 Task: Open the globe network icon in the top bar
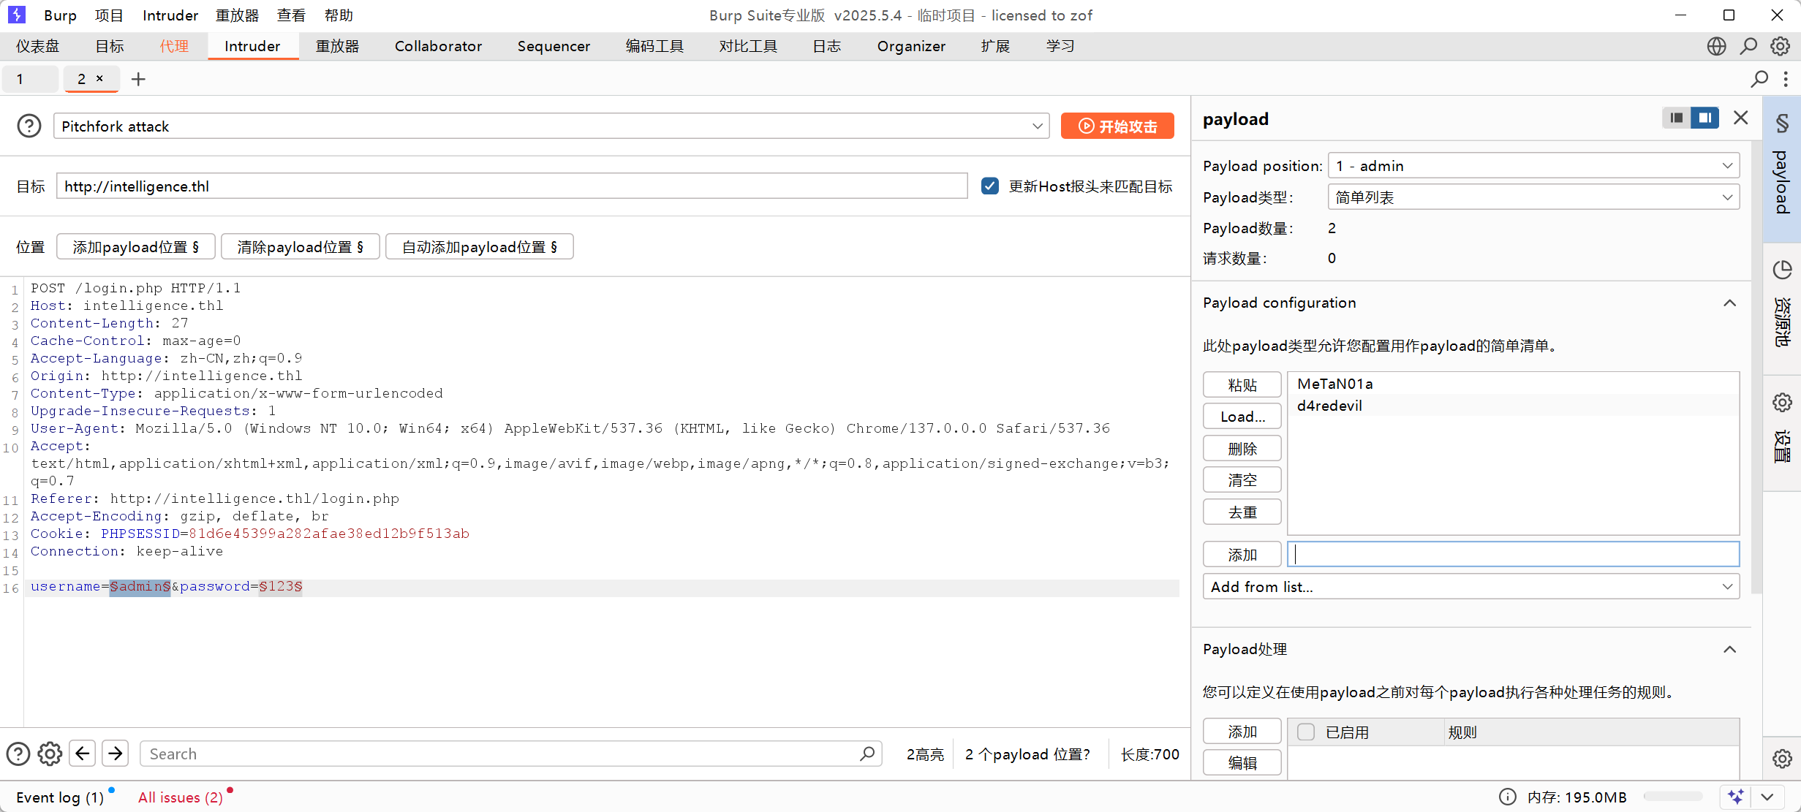pos(1716,46)
